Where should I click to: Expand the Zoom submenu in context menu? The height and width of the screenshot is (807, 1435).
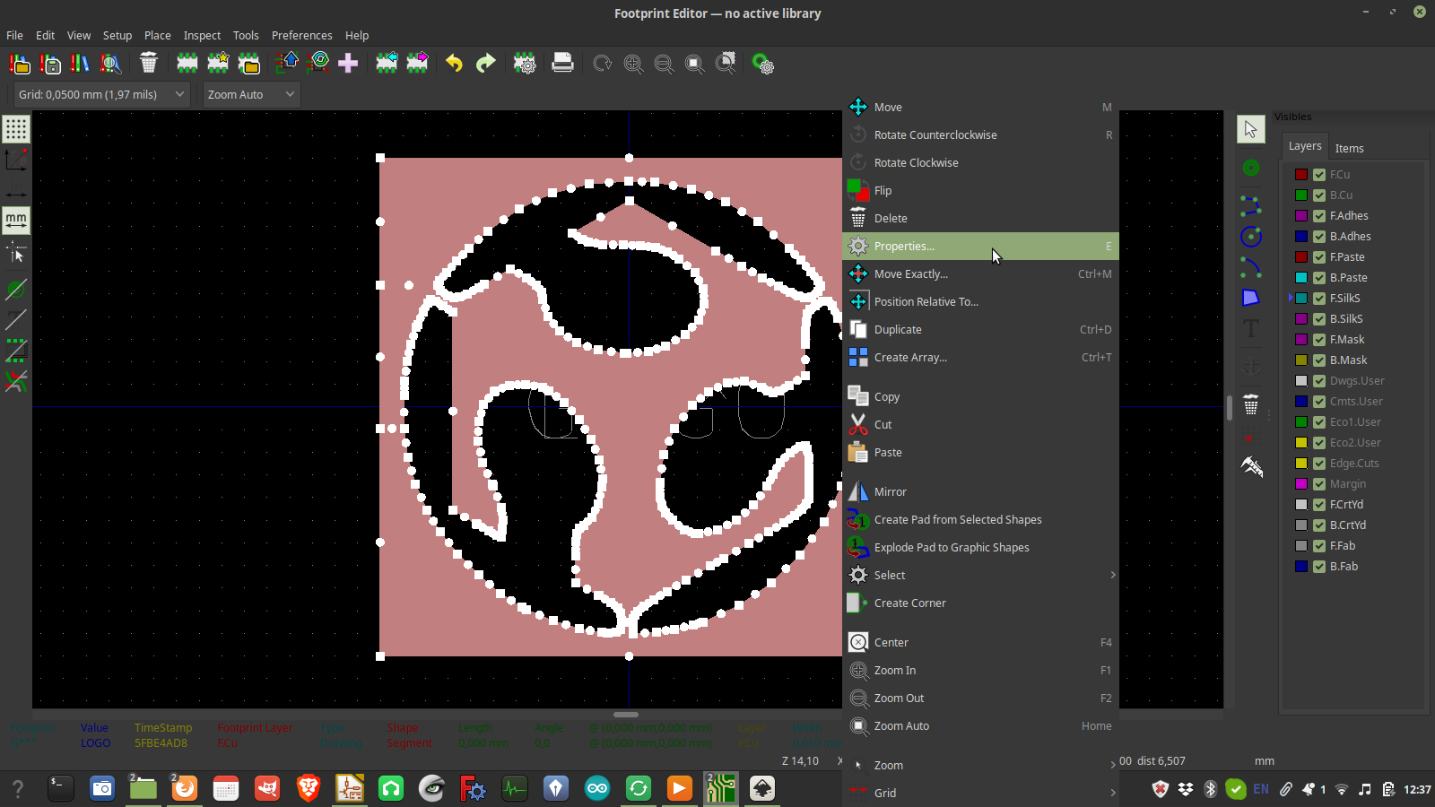point(980,766)
